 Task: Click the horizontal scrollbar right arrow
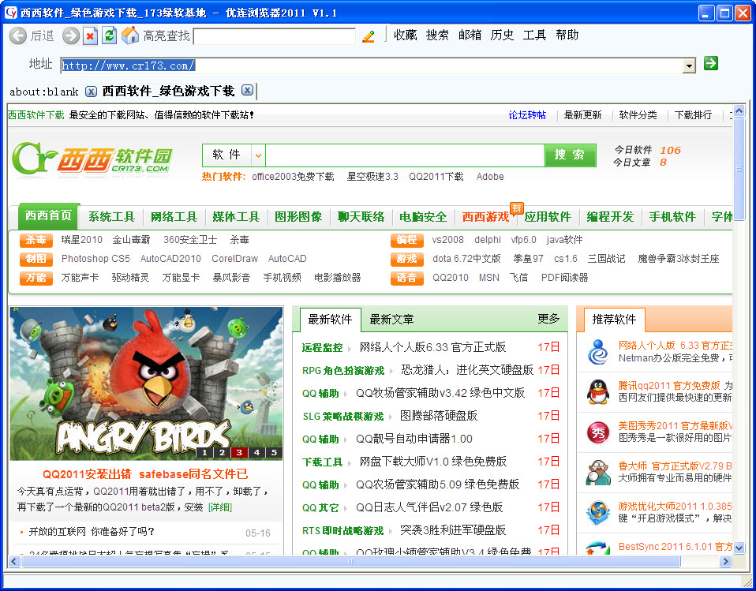(724, 561)
